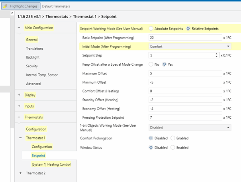241x182 pixels.
Task: Click the scroll up arrow of left panel
Action: click(x=12, y=13)
